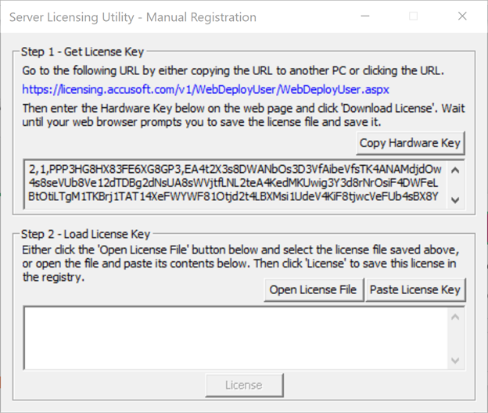The width and height of the screenshot is (488, 413).
Task: Close the Manual Registration dialog
Action: [462, 16]
